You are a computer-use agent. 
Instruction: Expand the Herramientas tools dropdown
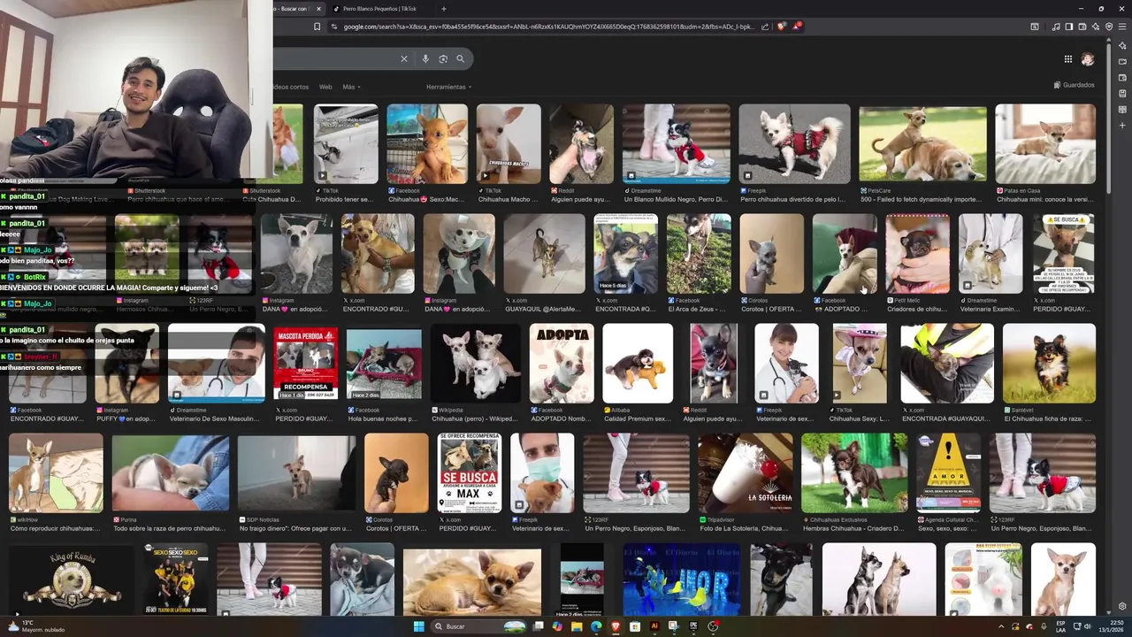click(x=448, y=87)
